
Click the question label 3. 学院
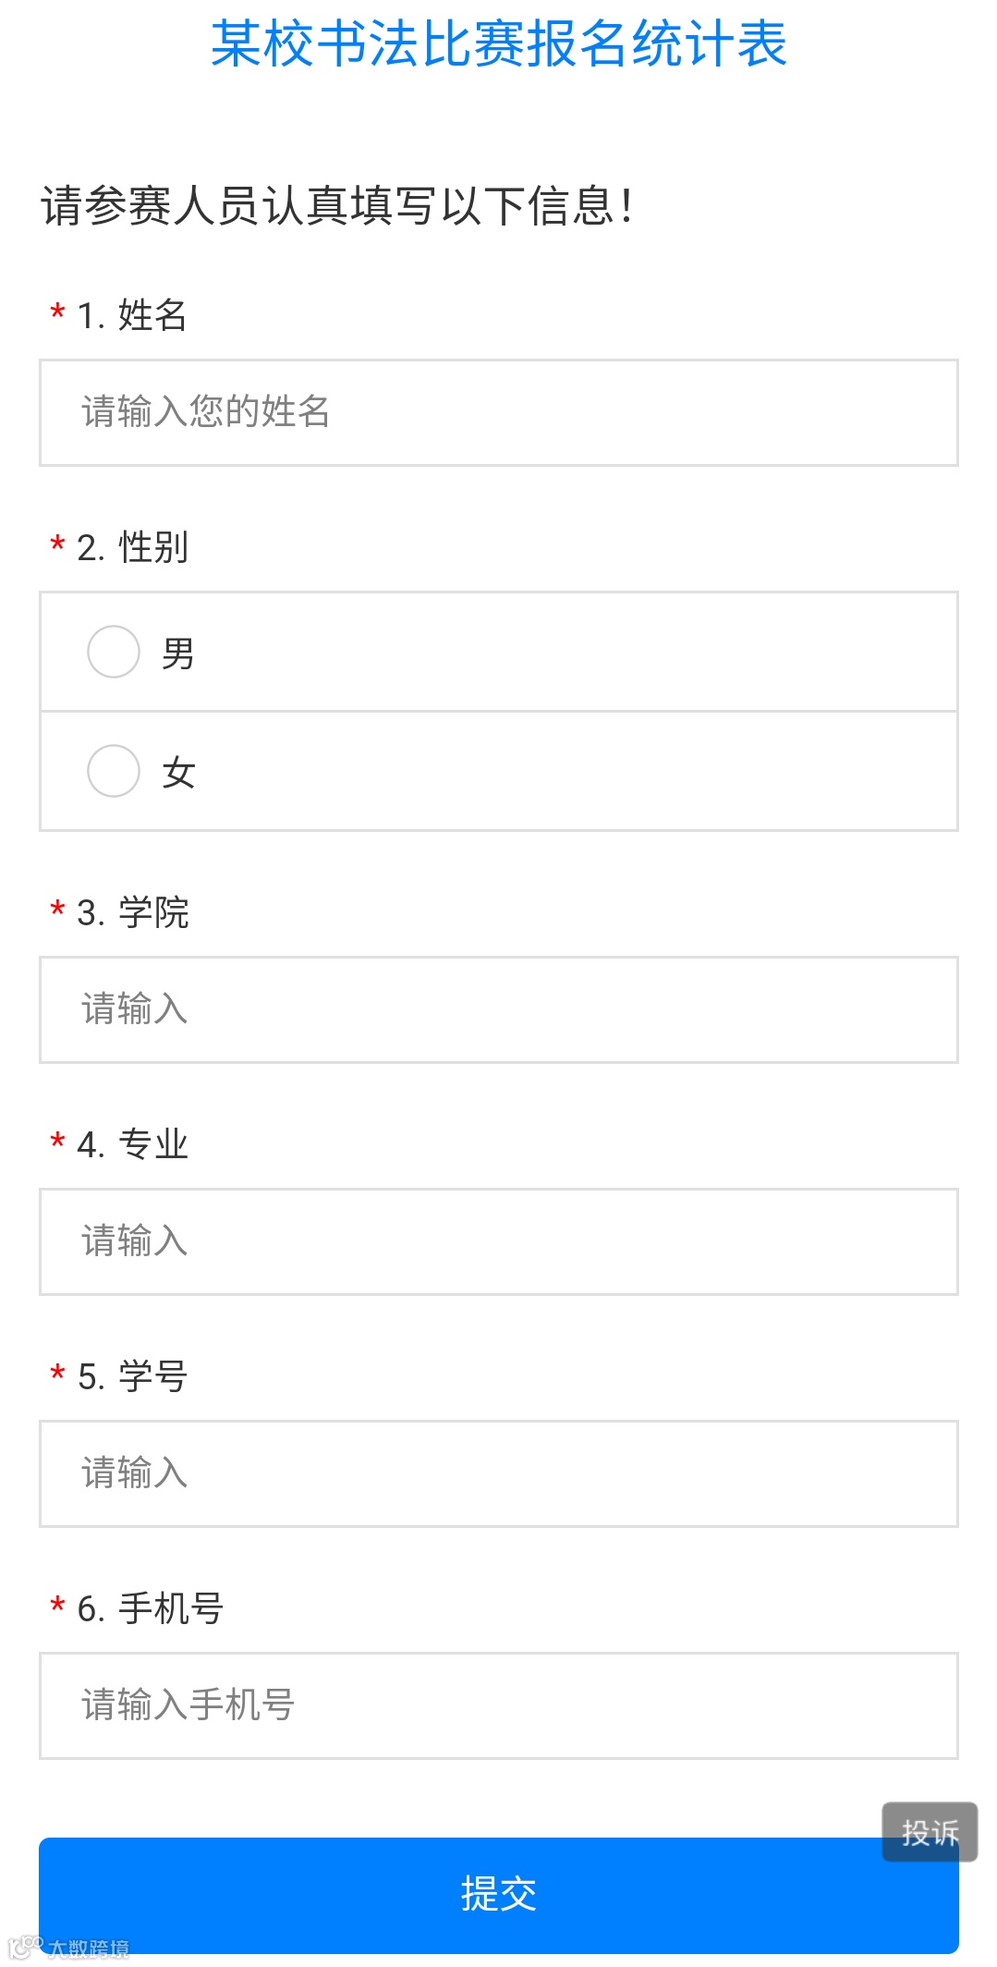[x=133, y=912]
